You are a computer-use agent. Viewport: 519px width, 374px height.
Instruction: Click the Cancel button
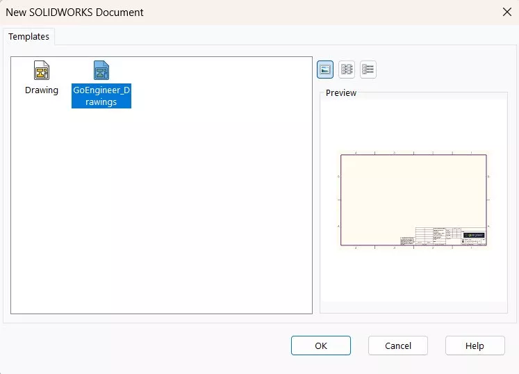pos(398,345)
